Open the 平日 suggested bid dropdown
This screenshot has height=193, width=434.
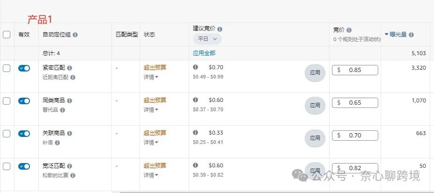click(207, 39)
